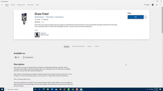The width and height of the screenshot is (163, 91).
Task: Go back using the back arrow
Action: coord(2,5)
